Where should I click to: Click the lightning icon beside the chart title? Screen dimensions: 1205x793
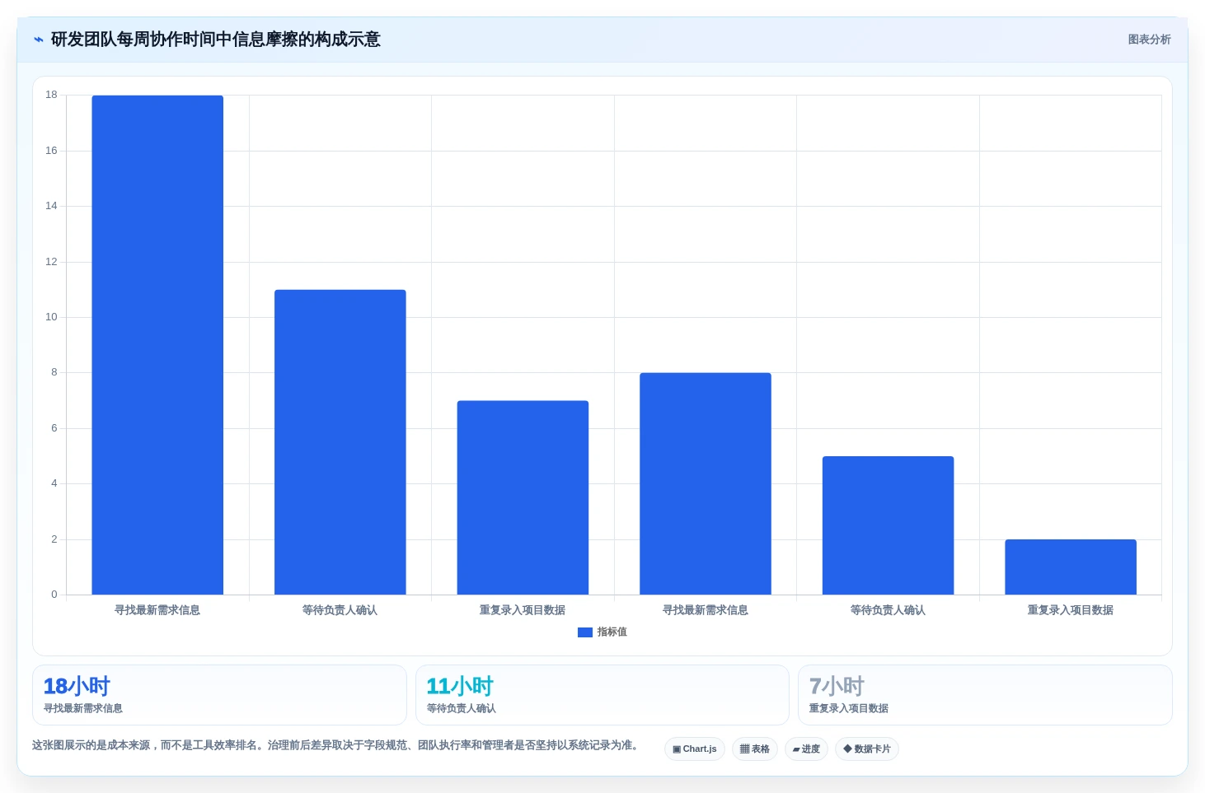tap(38, 40)
